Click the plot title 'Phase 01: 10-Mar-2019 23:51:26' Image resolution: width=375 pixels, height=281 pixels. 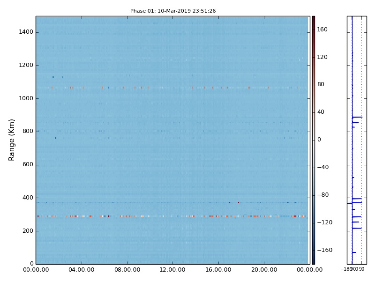pyautogui.click(x=173, y=11)
